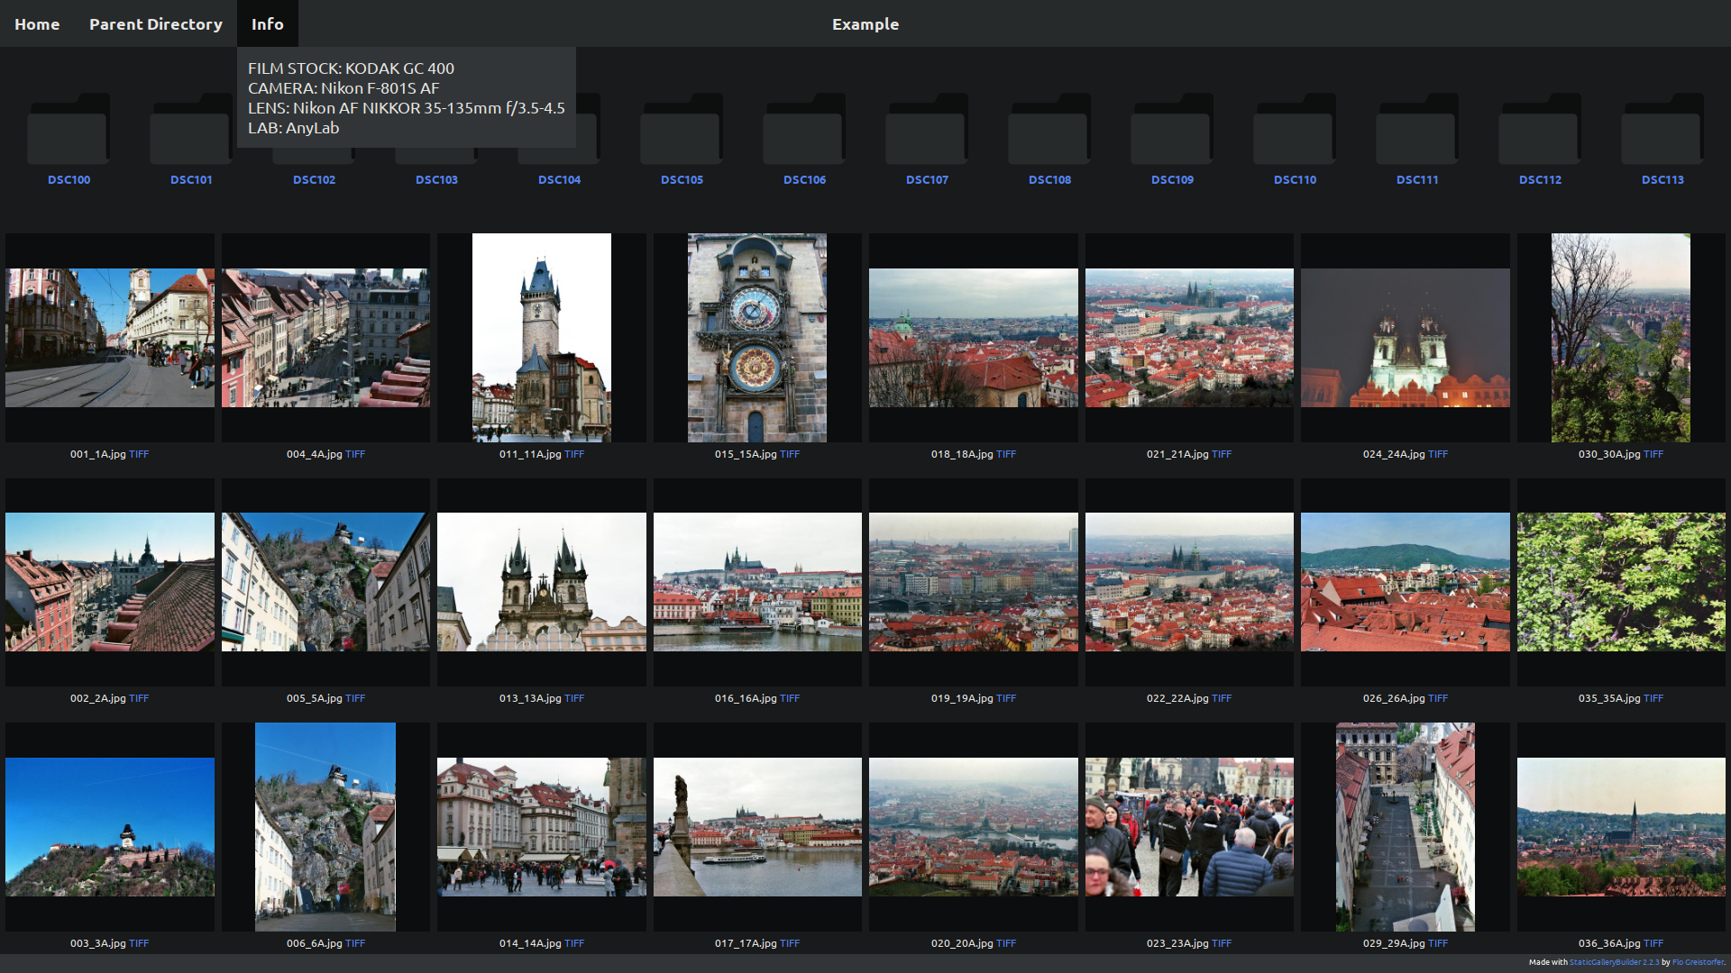Open TIFF link for 001_1A.jpg

139,454
